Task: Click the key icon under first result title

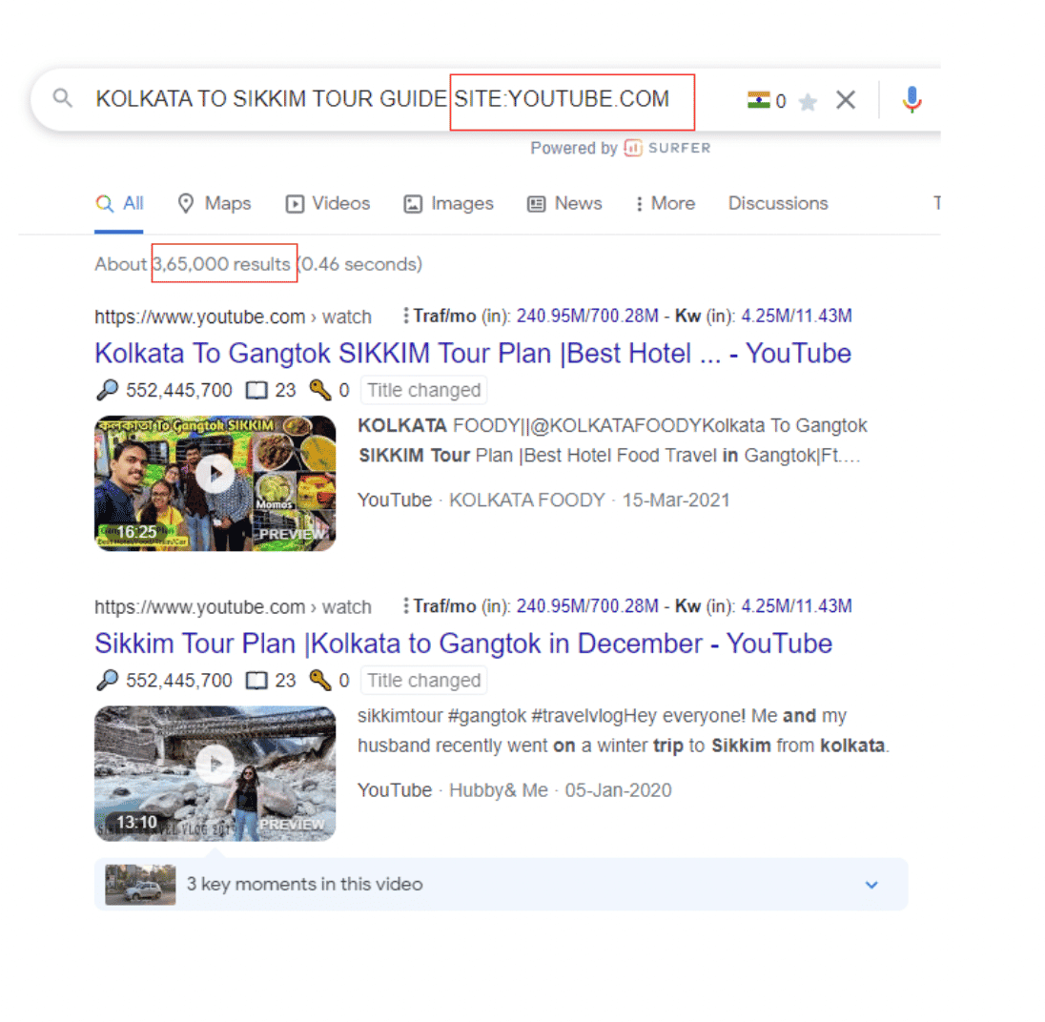Action: pyautogui.click(x=319, y=390)
